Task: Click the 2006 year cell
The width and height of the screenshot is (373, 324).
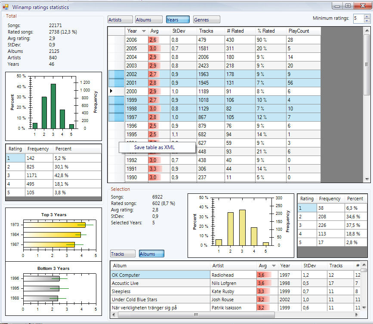Action: tap(136, 40)
